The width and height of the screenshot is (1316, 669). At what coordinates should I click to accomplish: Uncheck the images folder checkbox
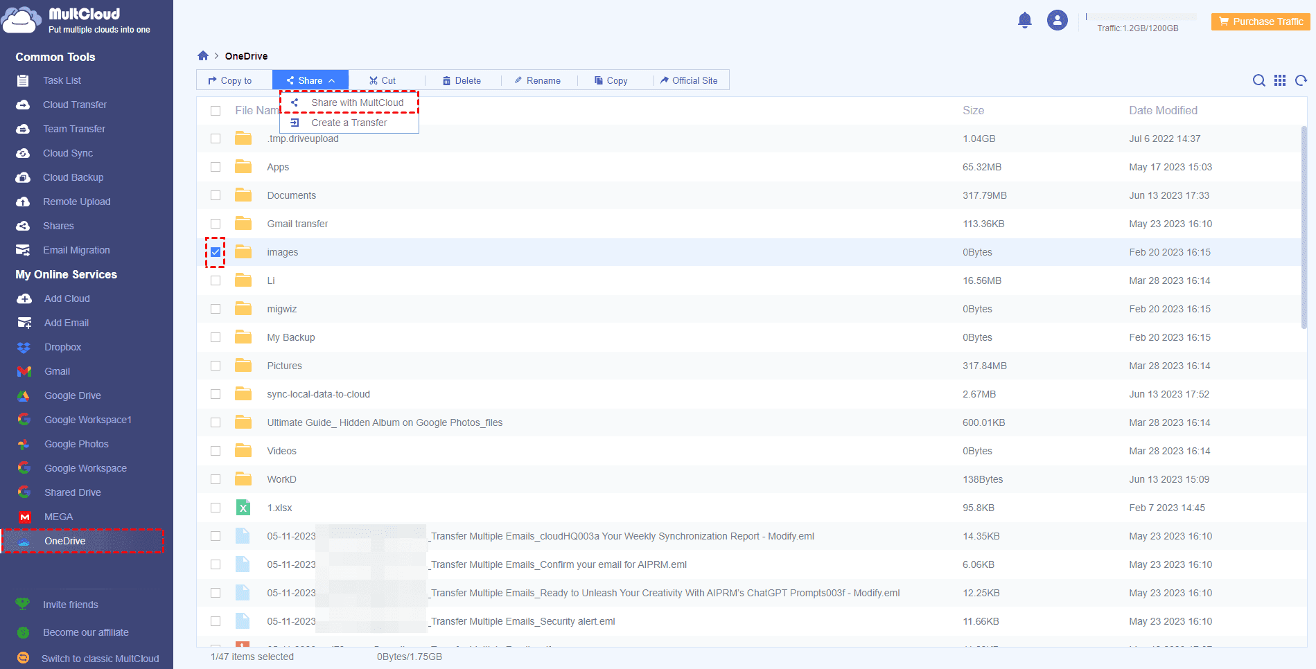click(x=216, y=252)
